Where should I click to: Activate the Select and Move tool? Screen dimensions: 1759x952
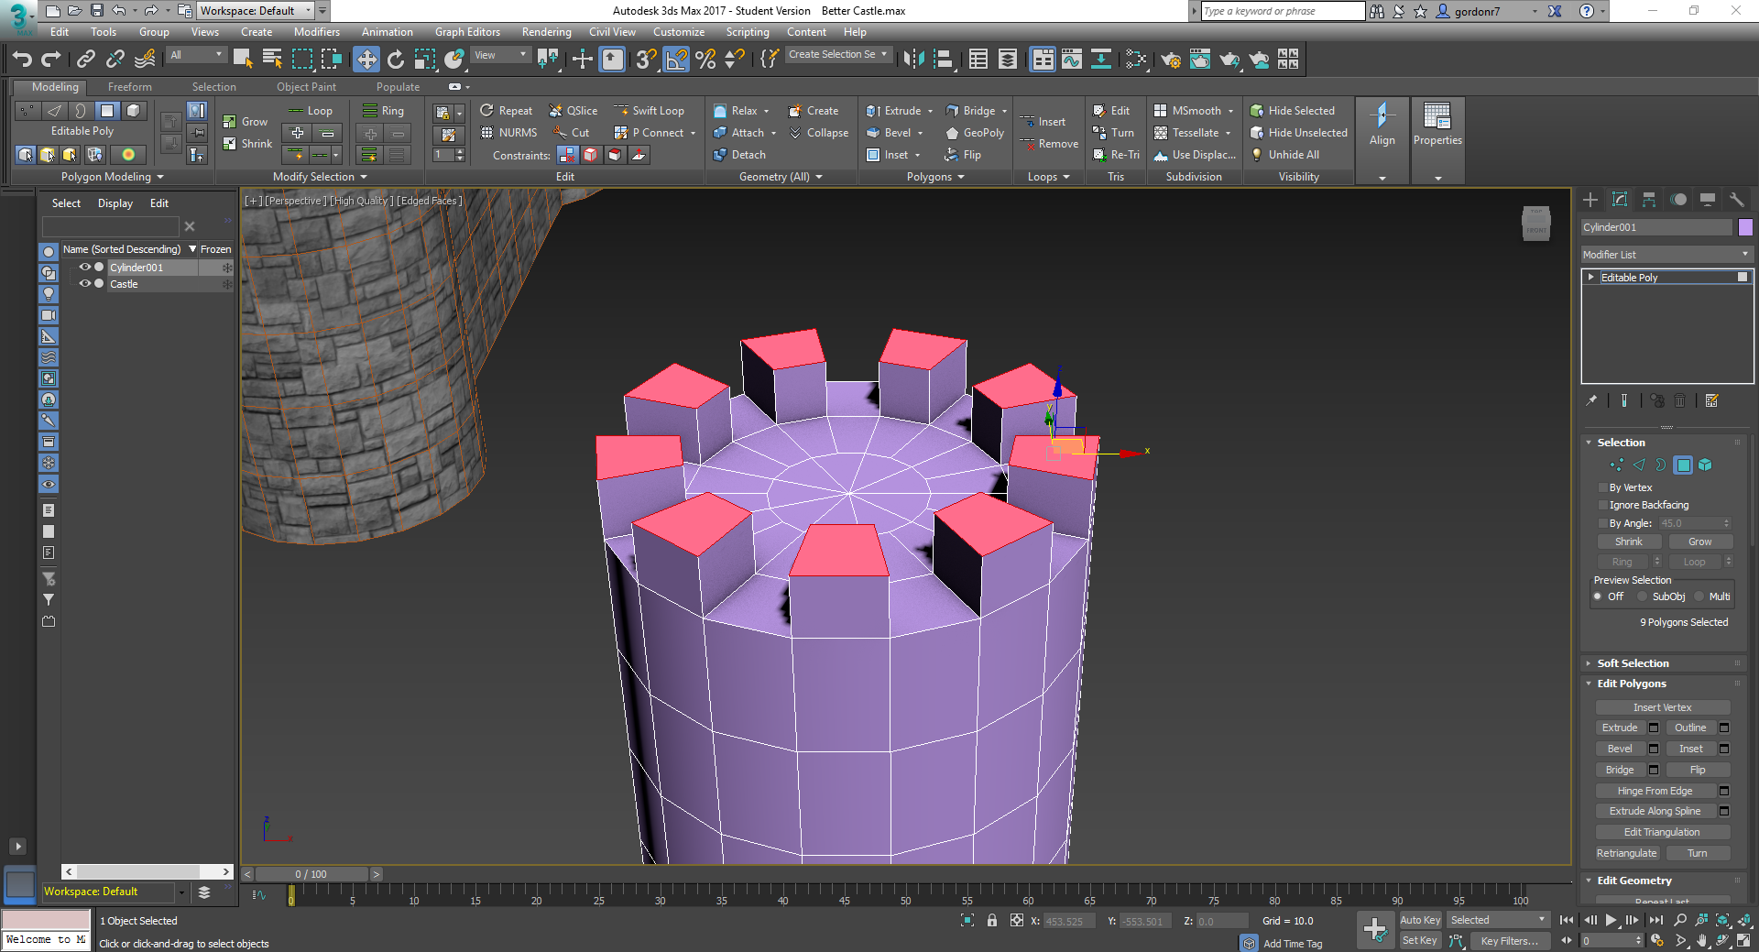point(366,60)
